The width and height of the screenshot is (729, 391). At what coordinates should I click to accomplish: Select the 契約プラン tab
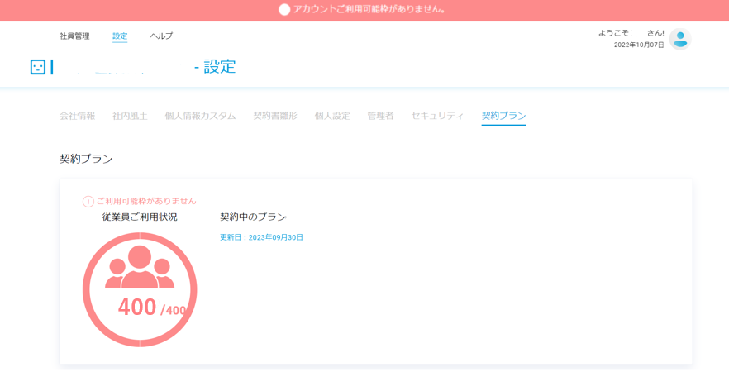click(x=503, y=116)
